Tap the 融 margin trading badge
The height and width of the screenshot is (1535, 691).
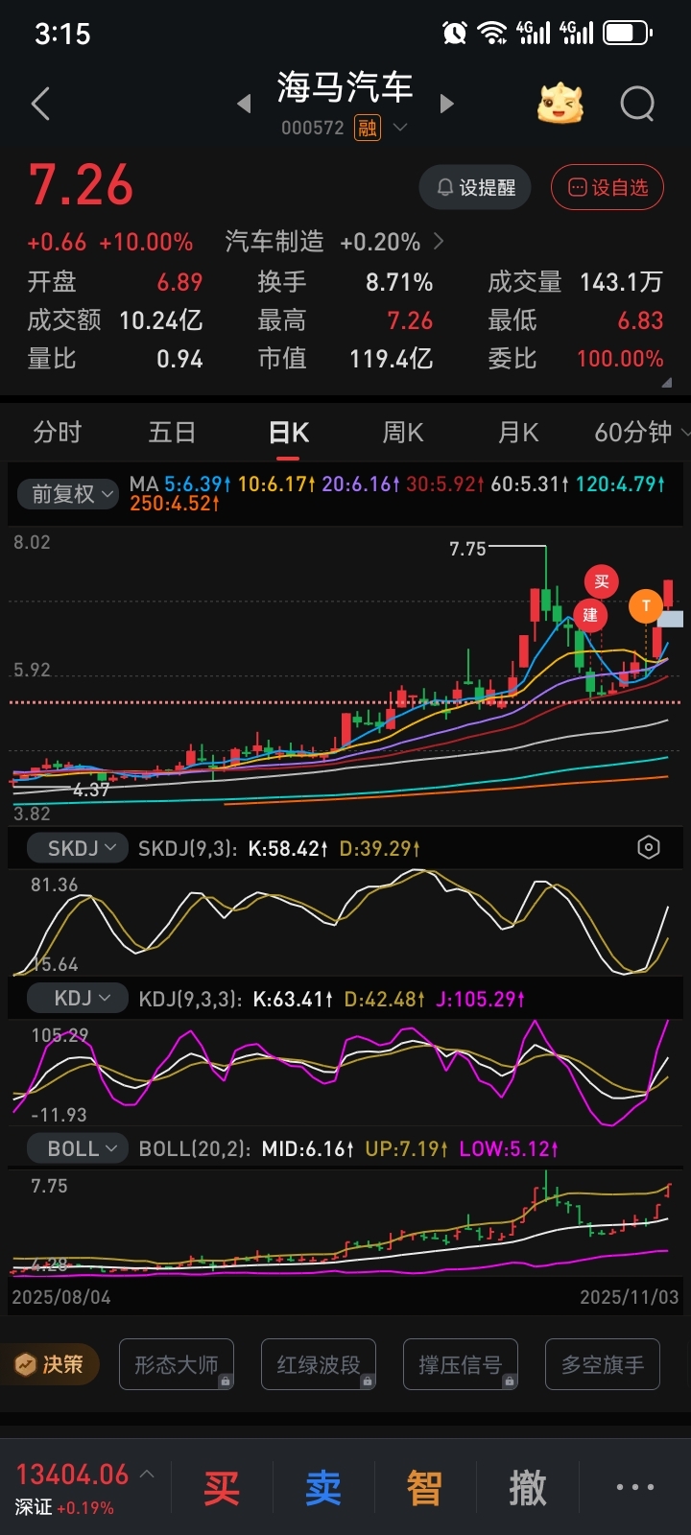[x=368, y=128]
